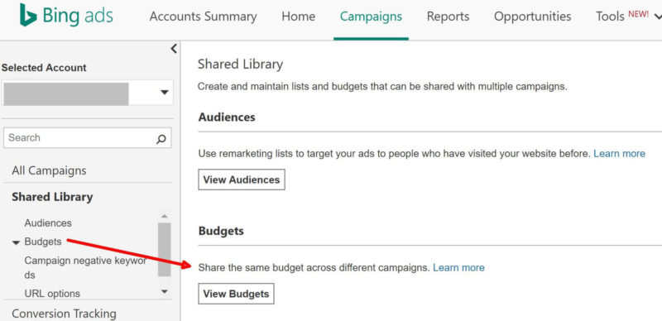This screenshot has height=321, width=662.
Task: Click the Selected Account label
Action: [x=44, y=68]
